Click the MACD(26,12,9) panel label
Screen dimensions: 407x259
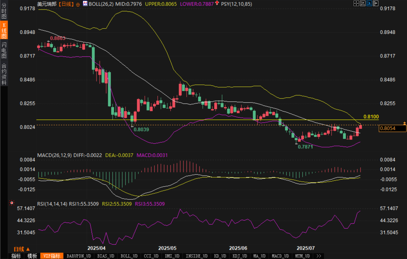(54, 155)
